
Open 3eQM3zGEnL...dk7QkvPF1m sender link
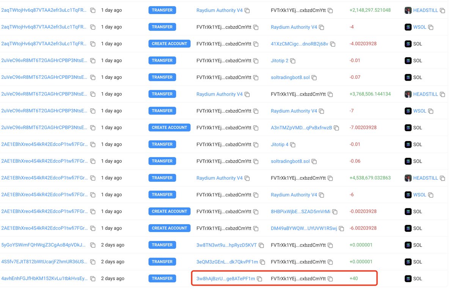click(227, 261)
